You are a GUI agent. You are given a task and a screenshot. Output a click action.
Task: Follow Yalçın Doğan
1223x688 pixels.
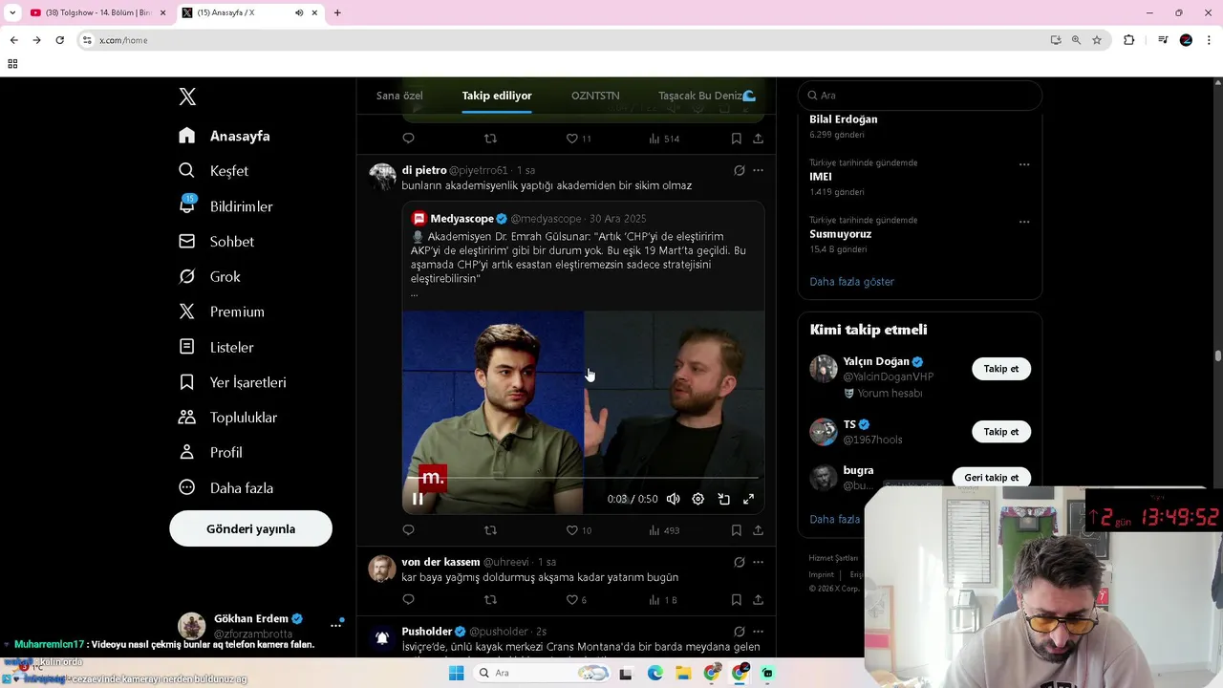tap(1001, 369)
